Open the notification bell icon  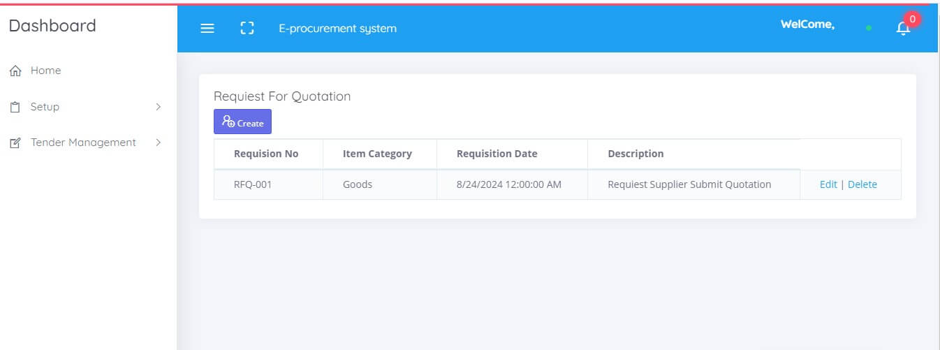903,29
